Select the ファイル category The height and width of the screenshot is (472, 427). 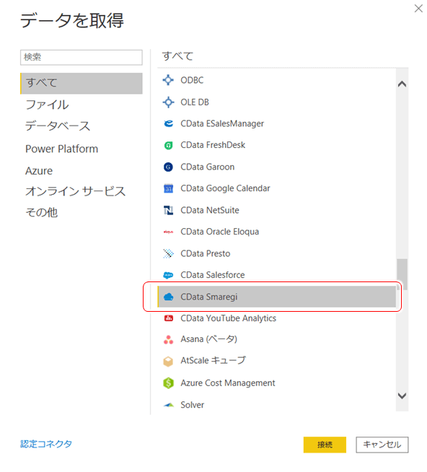[47, 105]
